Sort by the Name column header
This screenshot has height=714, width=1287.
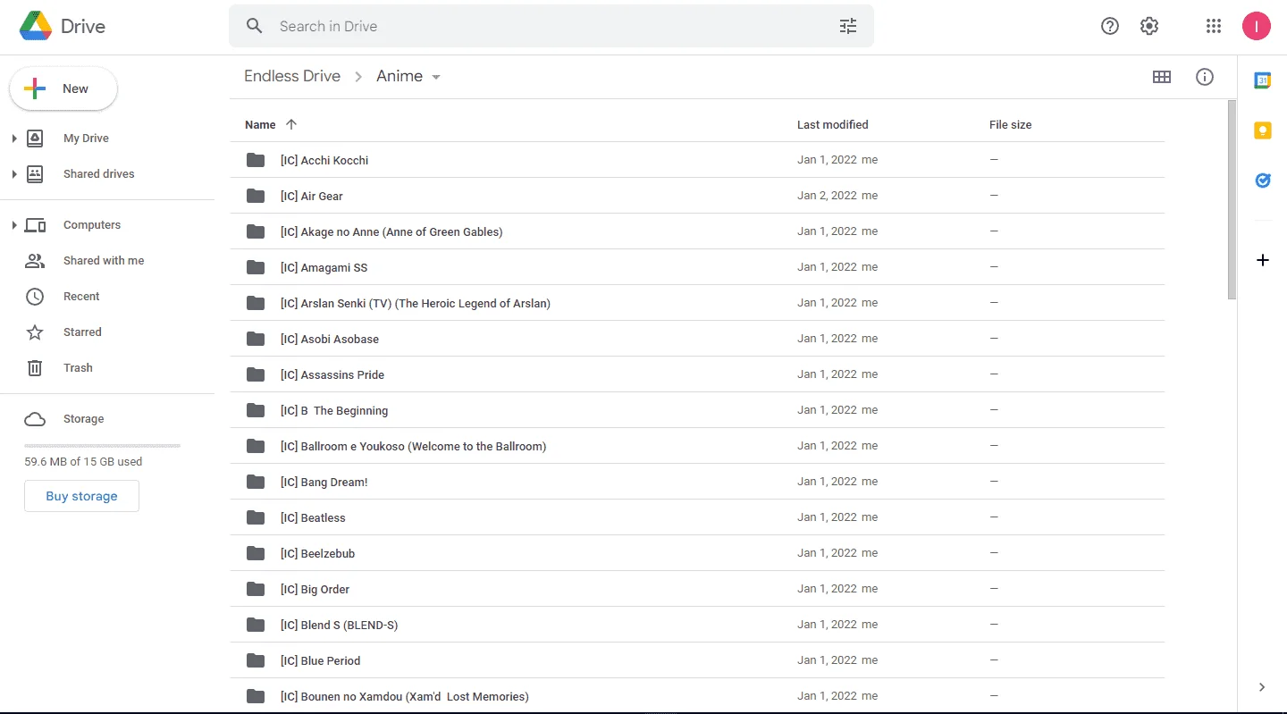tap(260, 125)
